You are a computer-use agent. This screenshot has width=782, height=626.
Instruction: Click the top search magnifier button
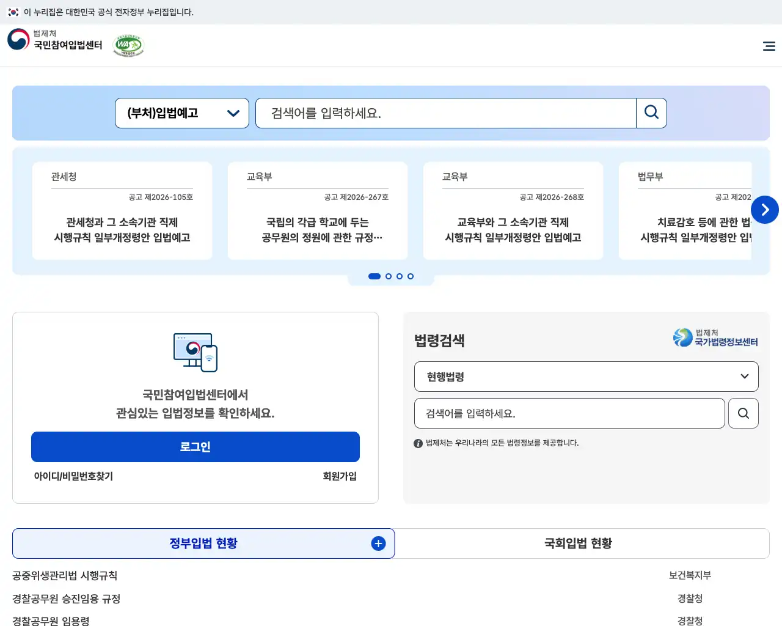(x=651, y=113)
